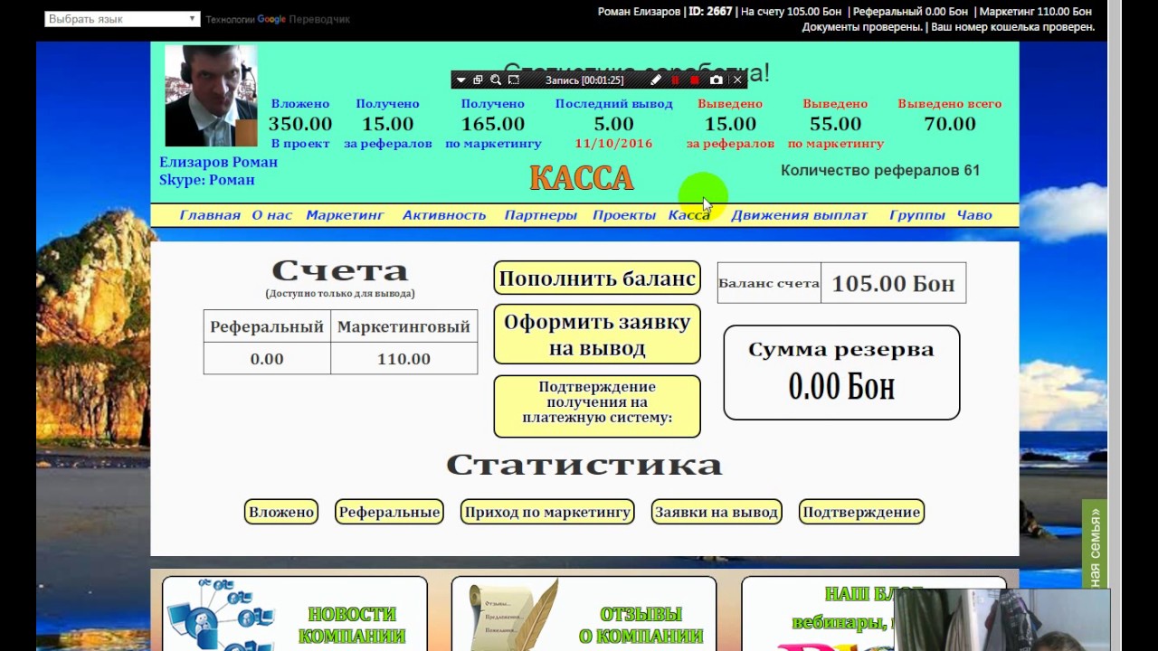
Task: Open the Движения выплат menu item
Action: pos(799,215)
